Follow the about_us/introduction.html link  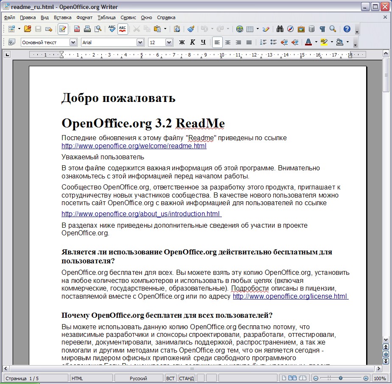142,214
